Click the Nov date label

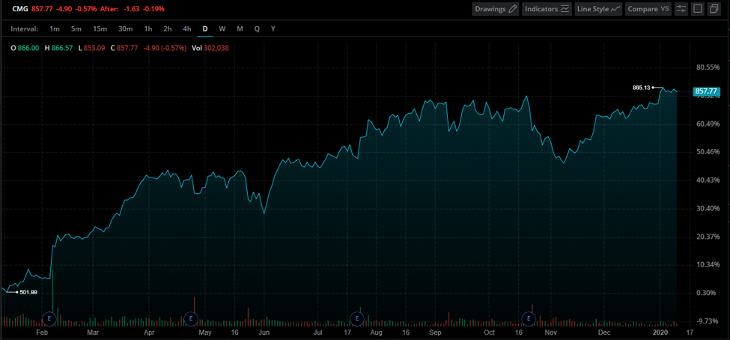[551, 333]
